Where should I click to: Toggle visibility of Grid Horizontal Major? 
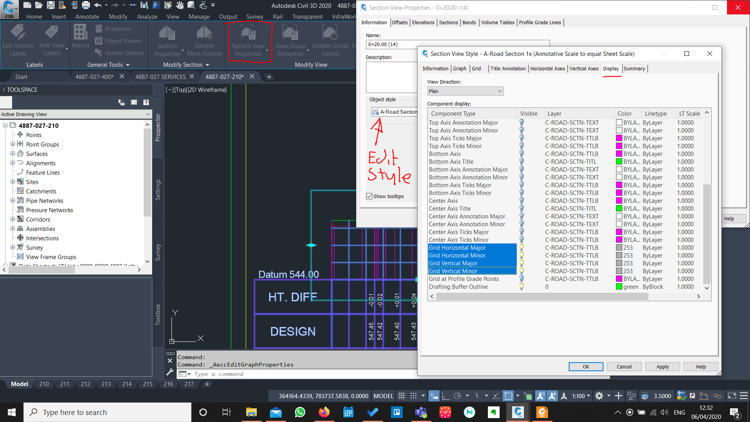[521, 247]
